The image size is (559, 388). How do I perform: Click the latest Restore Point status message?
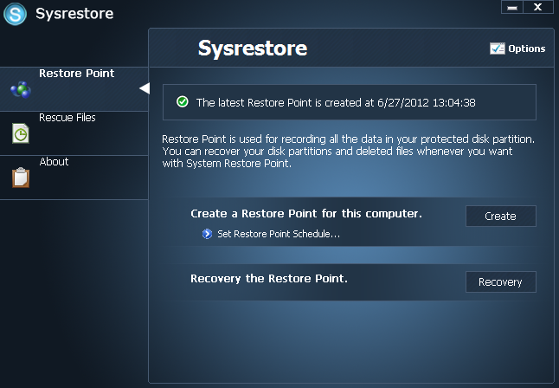336,102
